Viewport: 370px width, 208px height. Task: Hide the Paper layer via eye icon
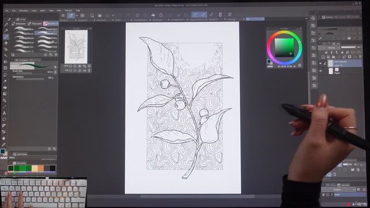tap(320, 70)
